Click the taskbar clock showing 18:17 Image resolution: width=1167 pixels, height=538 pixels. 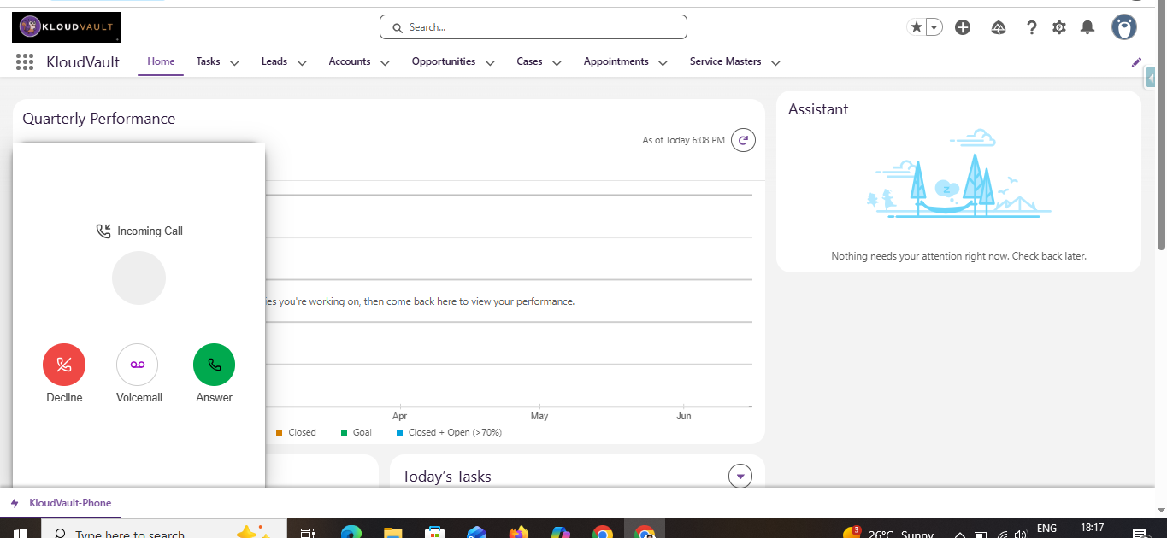pyautogui.click(x=1092, y=529)
